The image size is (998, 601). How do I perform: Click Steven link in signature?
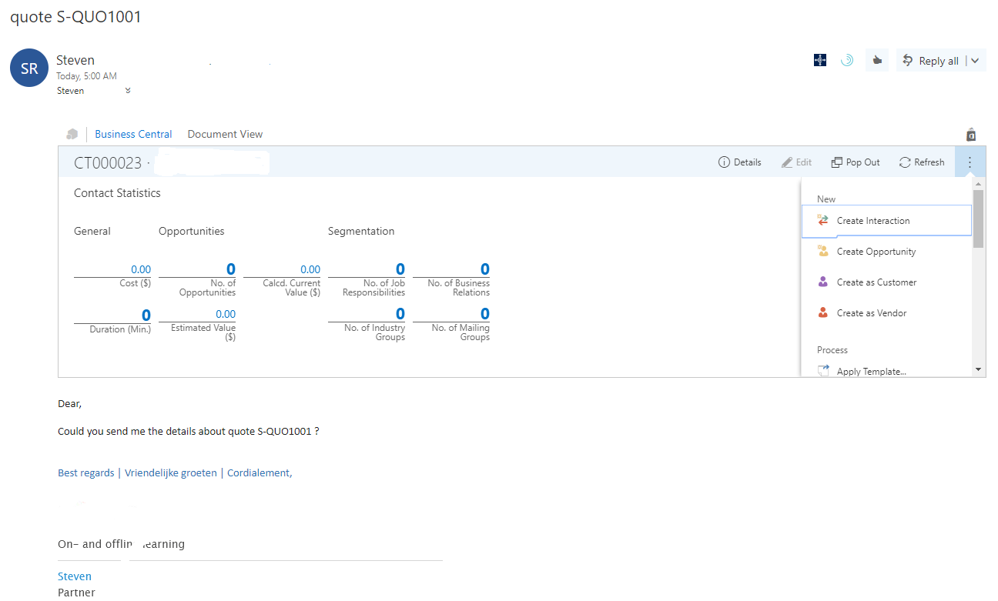[x=75, y=576]
